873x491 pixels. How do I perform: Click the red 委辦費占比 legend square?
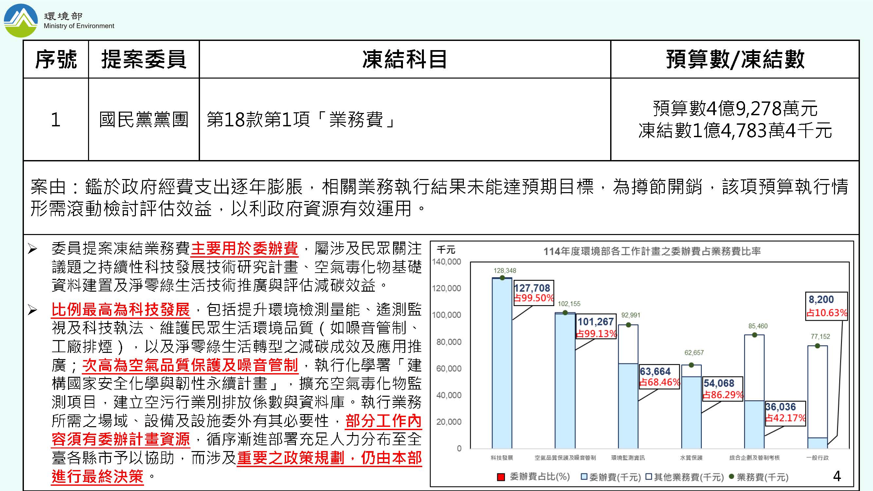pyautogui.click(x=501, y=477)
